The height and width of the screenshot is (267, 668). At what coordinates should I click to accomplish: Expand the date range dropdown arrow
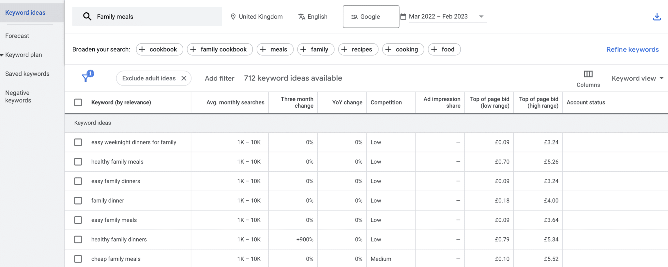coord(481,17)
